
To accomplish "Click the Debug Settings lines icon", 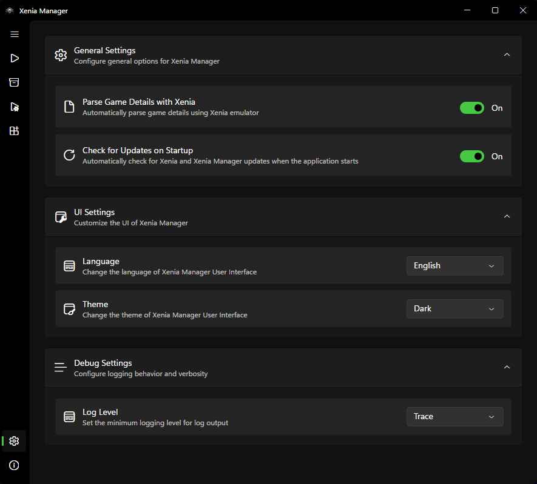I will (x=61, y=368).
